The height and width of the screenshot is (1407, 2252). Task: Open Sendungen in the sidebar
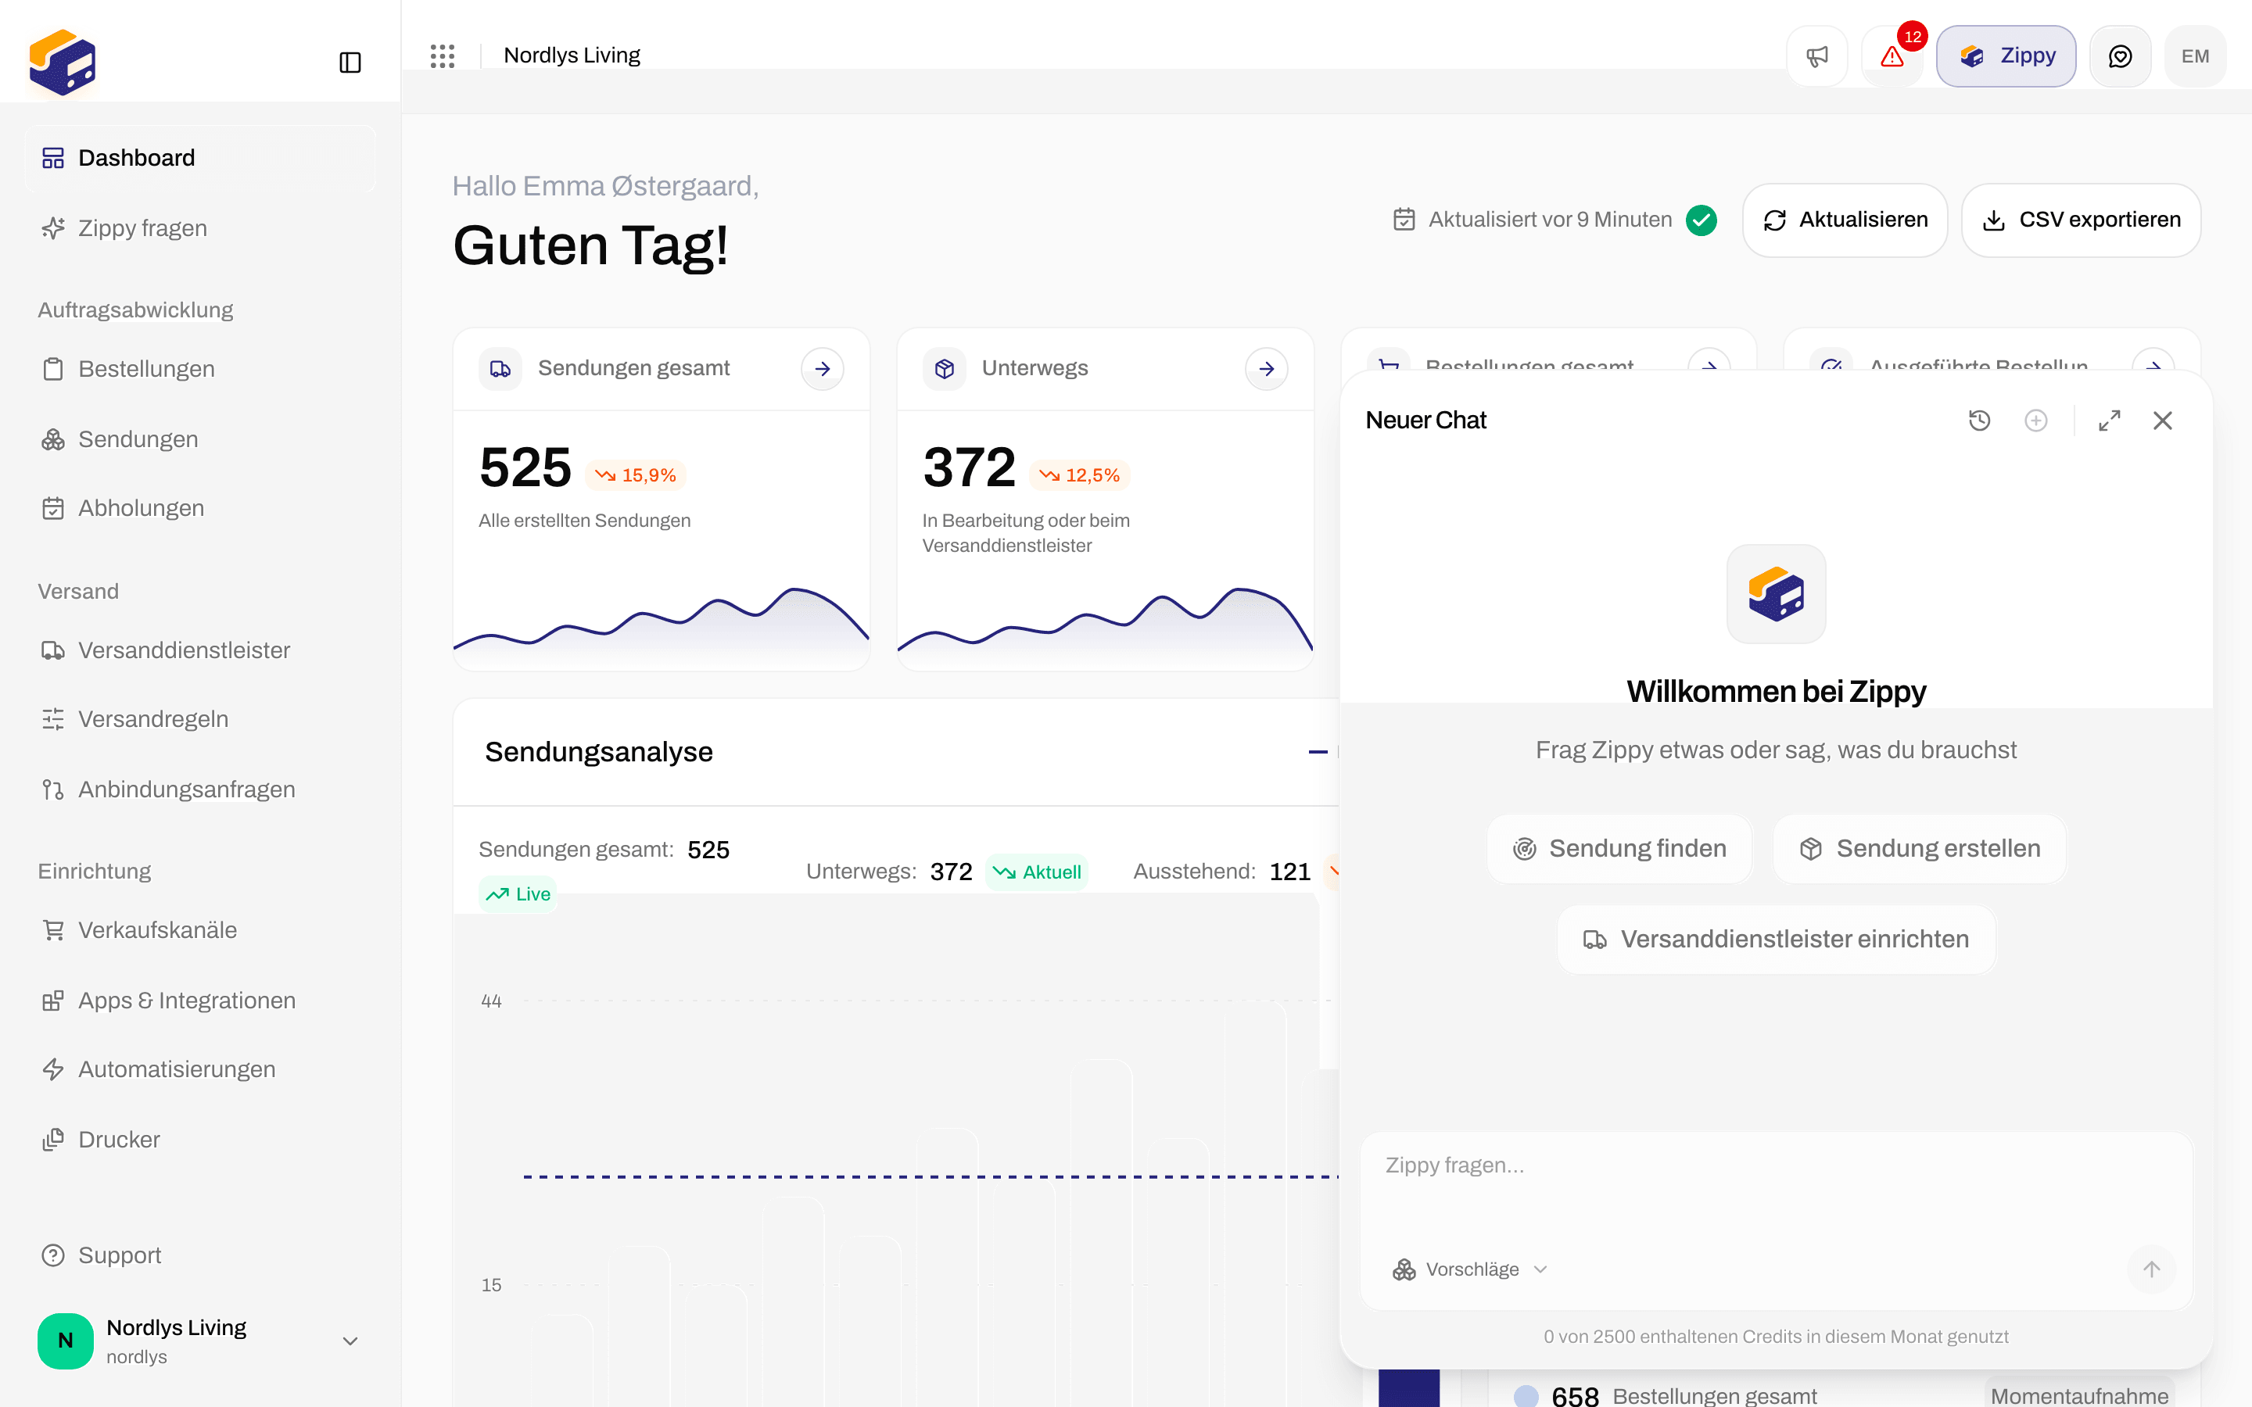coord(200,439)
